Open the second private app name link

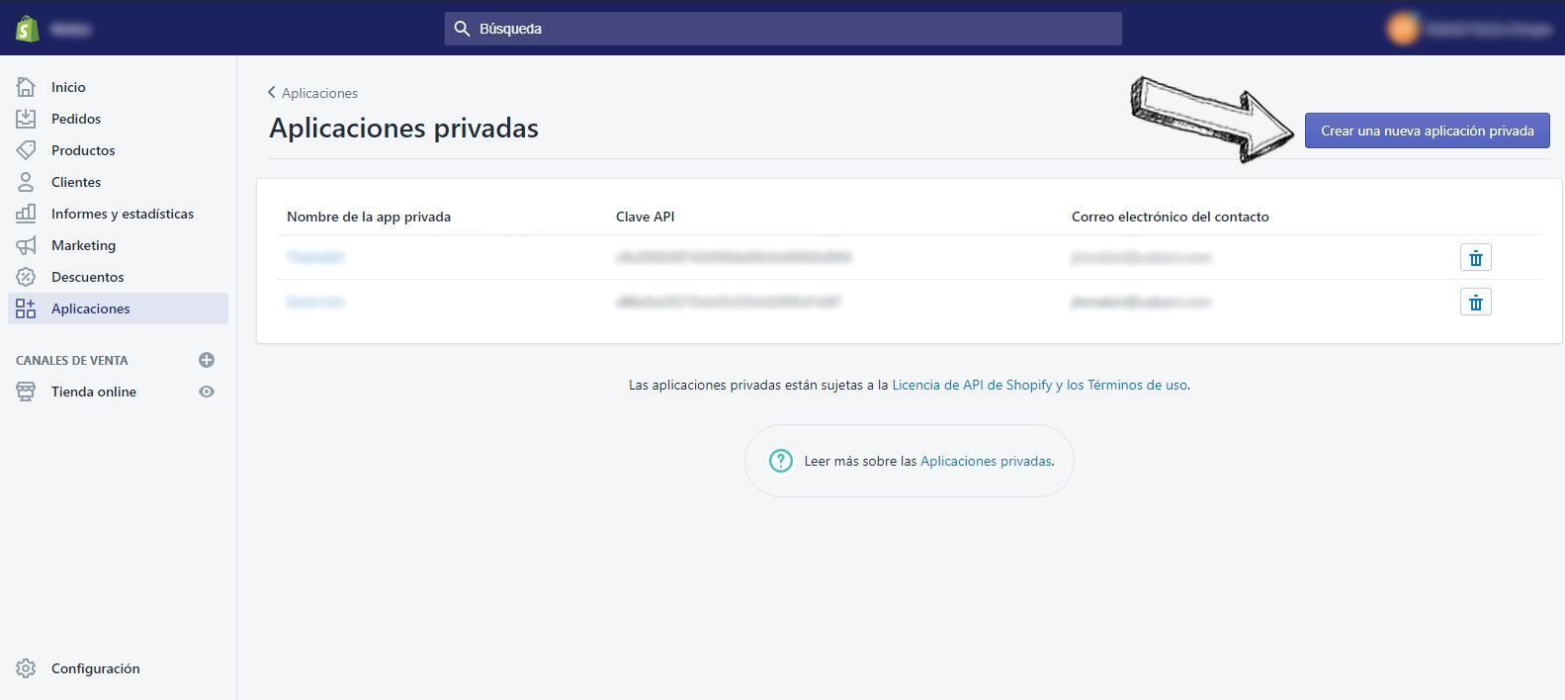tap(315, 302)
